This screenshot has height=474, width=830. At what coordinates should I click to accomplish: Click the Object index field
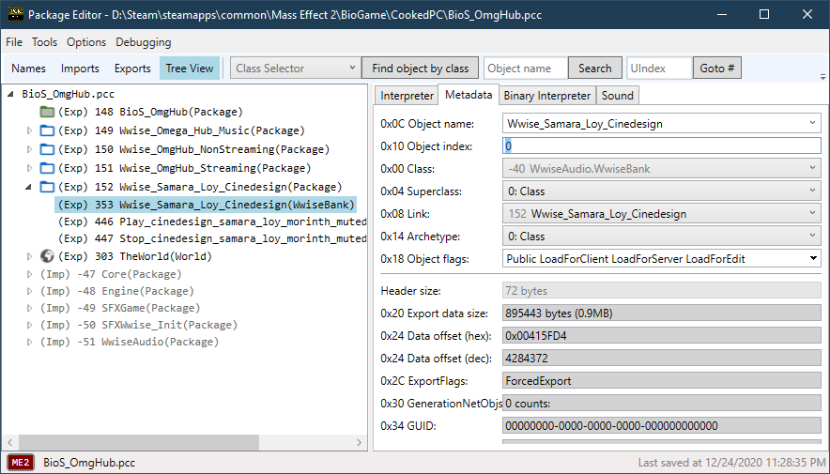tap(662, 146)
